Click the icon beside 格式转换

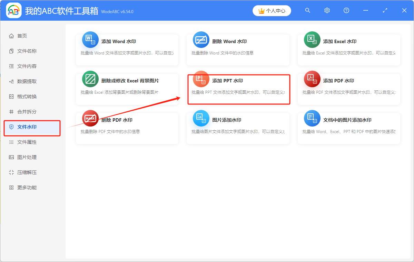point(11,97)
